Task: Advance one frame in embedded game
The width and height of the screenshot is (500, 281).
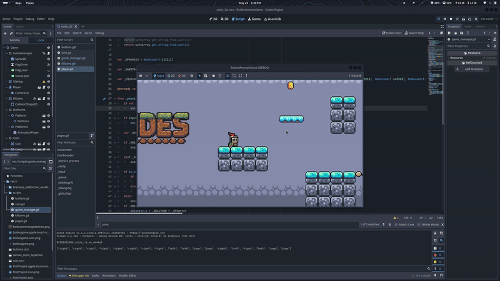Action: pos(147,76)
